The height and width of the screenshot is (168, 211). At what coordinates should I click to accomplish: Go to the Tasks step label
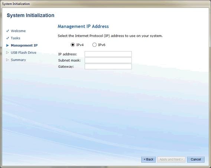(x=16, y=38)
